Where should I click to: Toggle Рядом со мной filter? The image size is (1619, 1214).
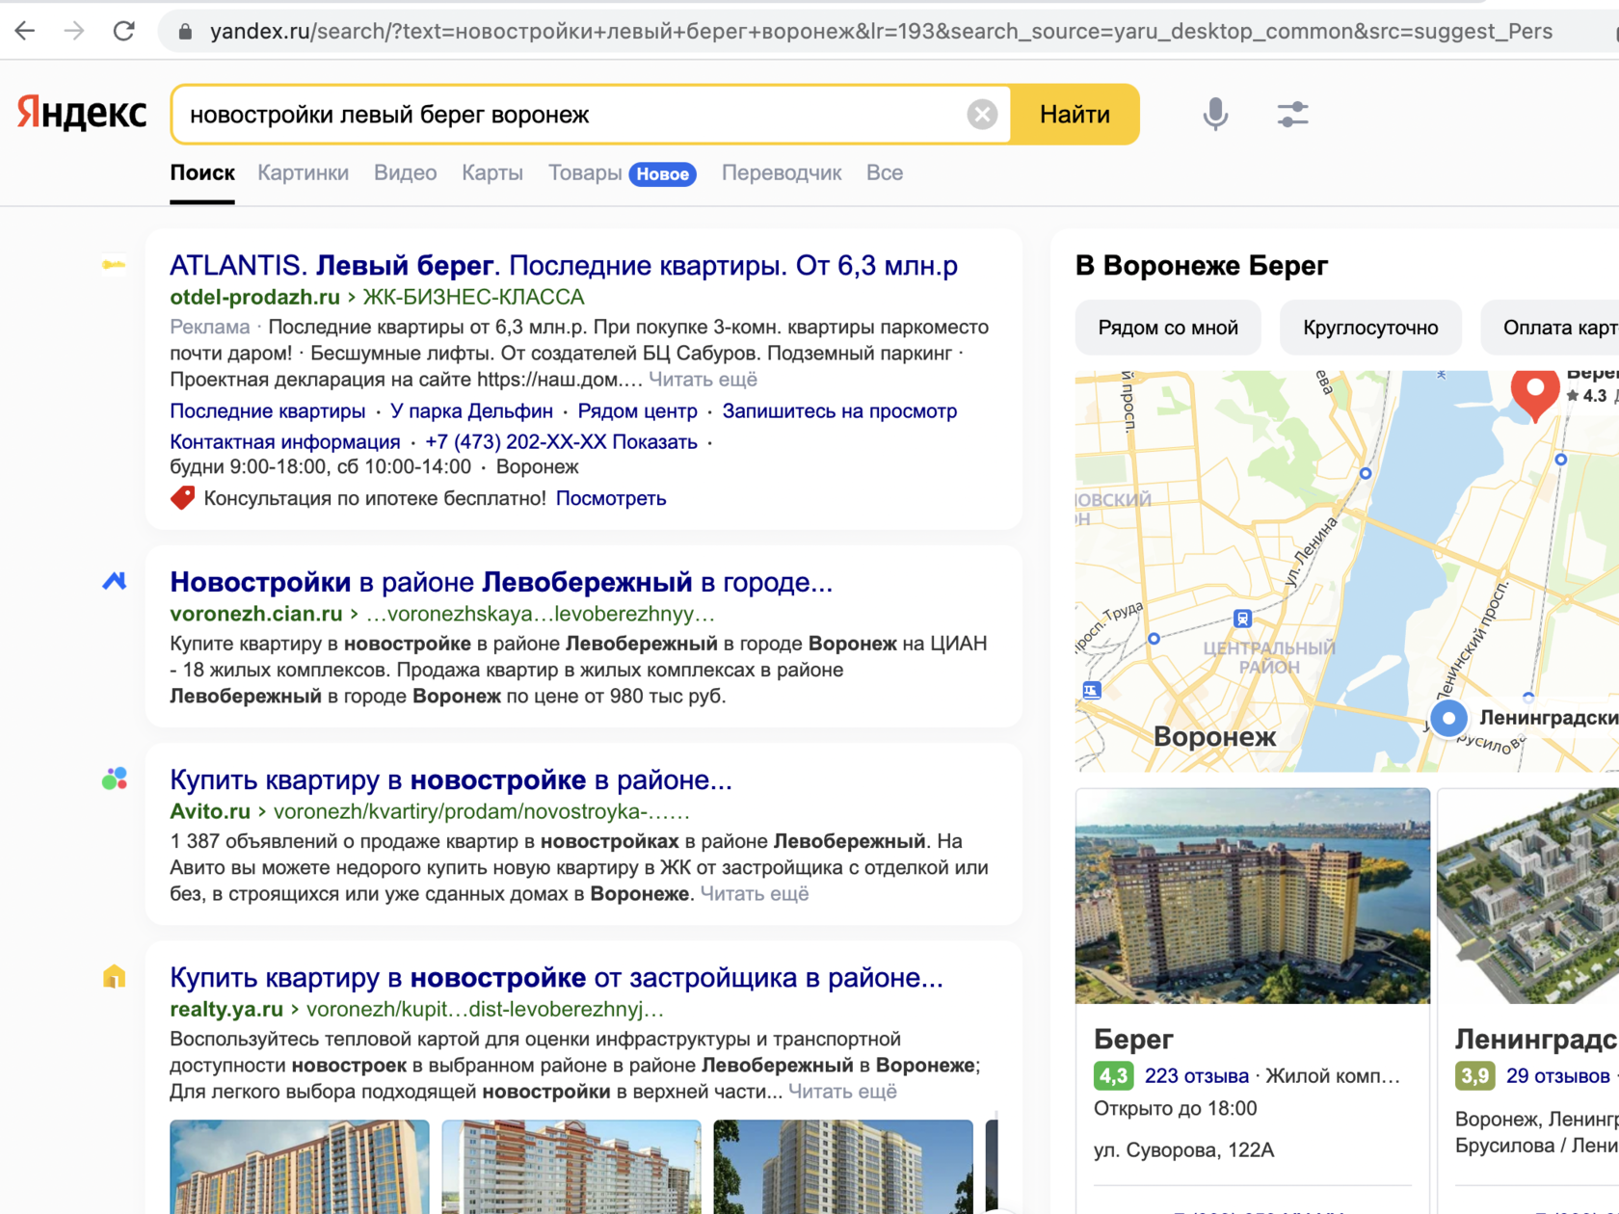click(1168, 328)
